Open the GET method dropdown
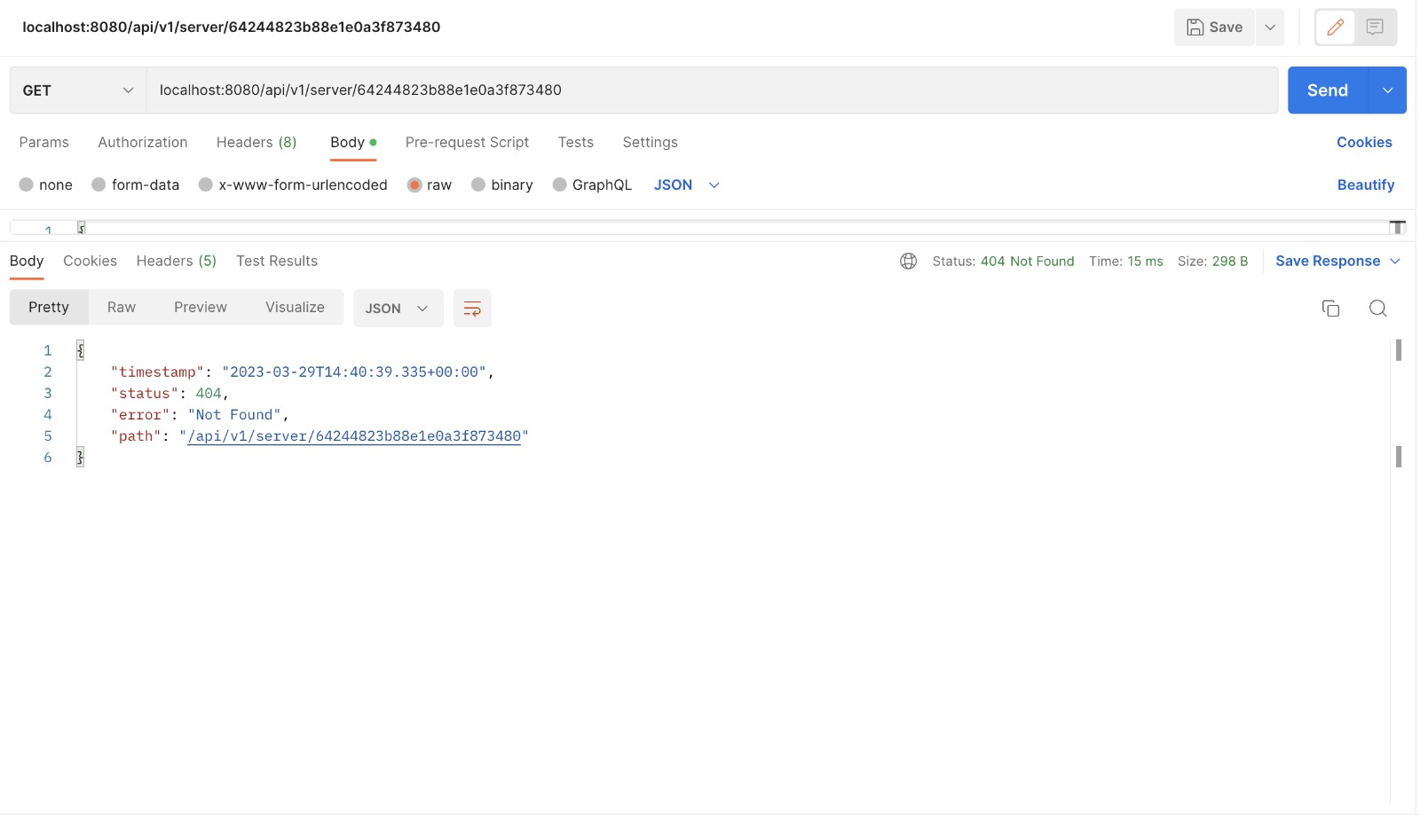Screen dimensions: 1420x815 coord(78,90)
